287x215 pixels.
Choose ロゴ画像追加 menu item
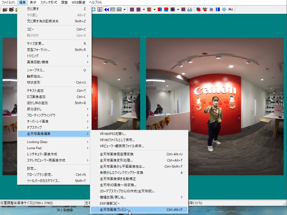click(x=54, y=97)
